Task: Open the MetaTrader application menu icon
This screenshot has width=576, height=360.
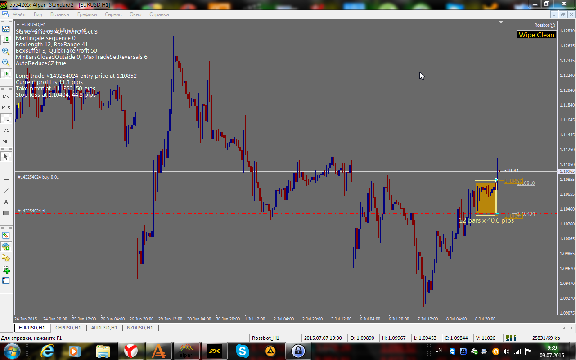Action: coord(5,14)
